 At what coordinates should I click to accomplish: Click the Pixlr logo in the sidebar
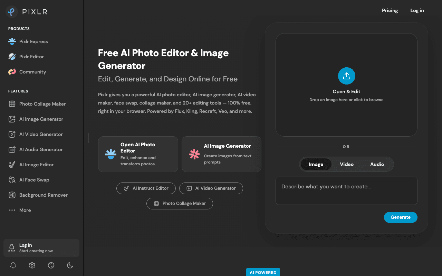[27, 12]
